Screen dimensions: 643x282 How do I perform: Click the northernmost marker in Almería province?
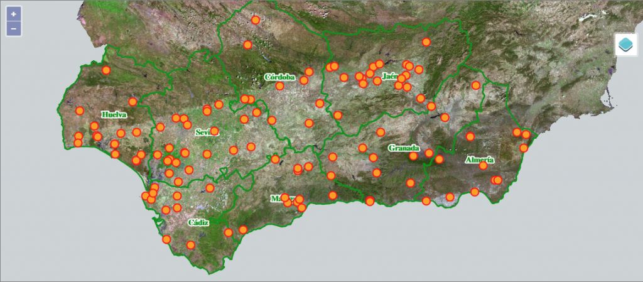(x=476, y=85)
